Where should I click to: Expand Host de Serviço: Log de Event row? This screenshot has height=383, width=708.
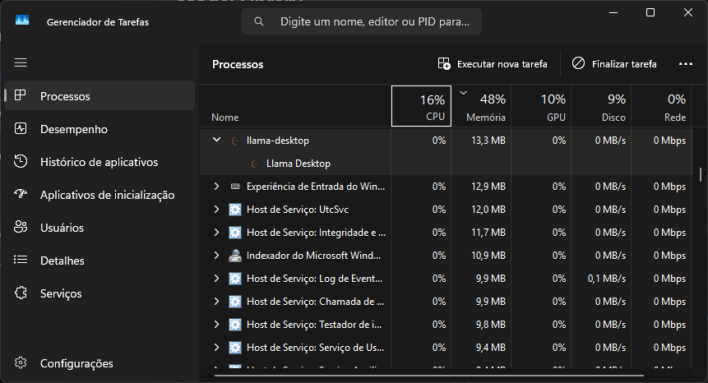[217, 278]
